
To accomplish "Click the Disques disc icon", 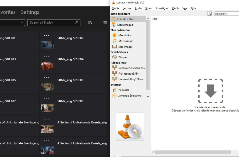I will pos(114,57).
